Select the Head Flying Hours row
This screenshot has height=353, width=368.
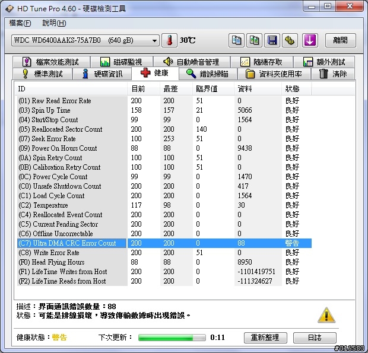(x=164, y=262)
